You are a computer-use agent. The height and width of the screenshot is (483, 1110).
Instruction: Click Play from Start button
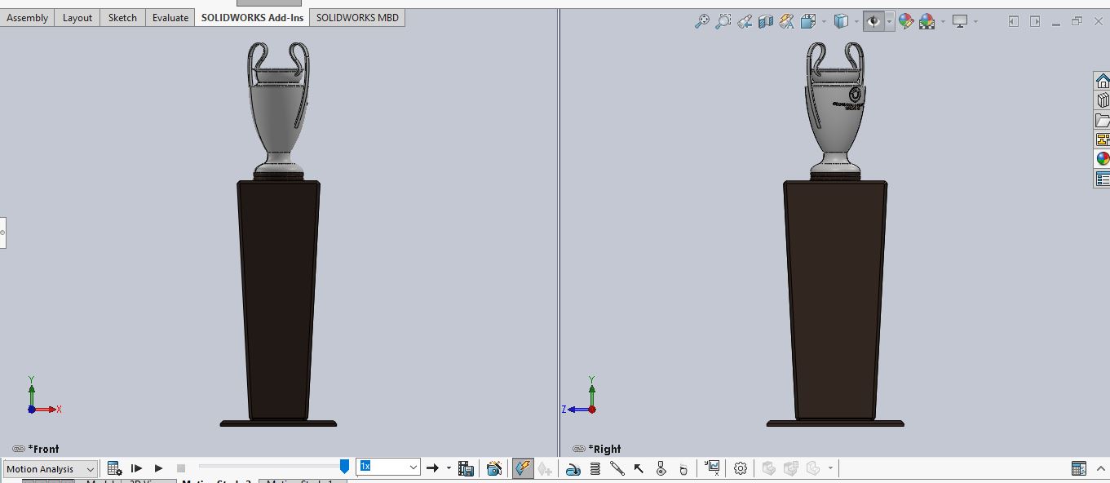136,468
